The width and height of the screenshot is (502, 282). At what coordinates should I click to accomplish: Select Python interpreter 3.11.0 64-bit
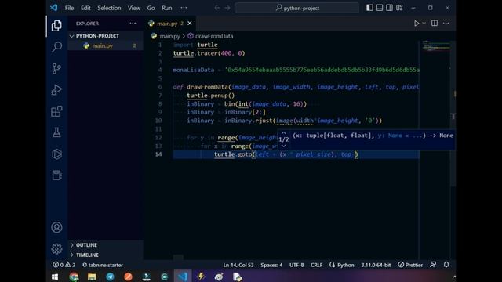click(x=376, y=265)
